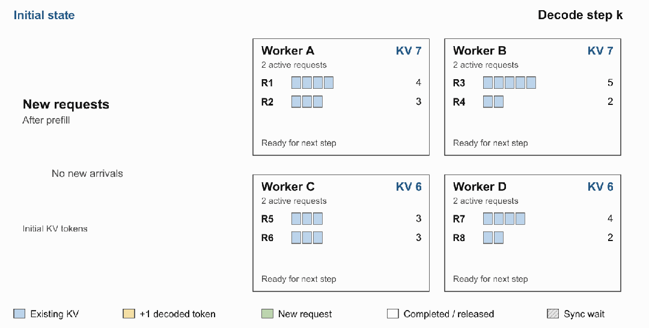This screenshot has width=649, height=328.
Task: Click the Sync wait hatched swatch
Action: point(553,314)
